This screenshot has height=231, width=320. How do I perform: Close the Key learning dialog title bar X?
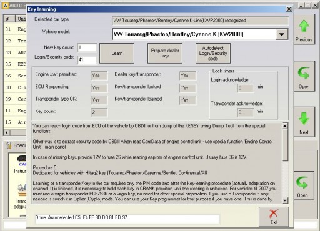click(x=289, y=9)
